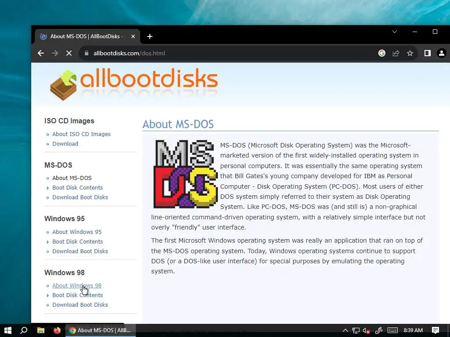Bookmark this page with the star icon
This screenshot has height=337, width=450.
(x=410, y=53)
